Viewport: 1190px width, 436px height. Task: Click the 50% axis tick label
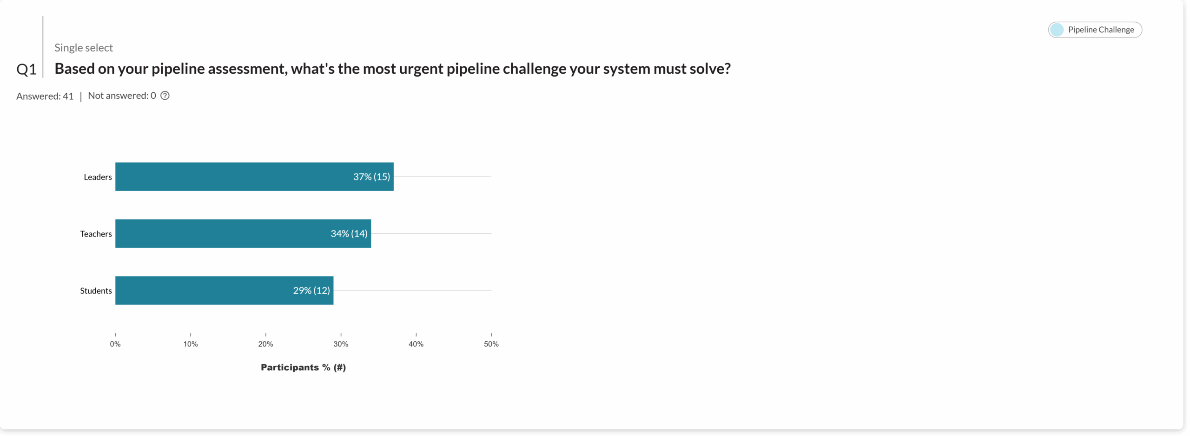(491, 344)
